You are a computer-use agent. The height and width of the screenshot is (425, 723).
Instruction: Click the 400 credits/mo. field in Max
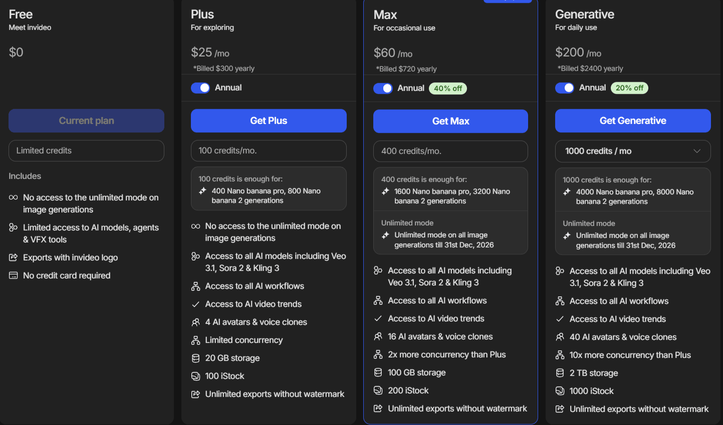(x=450, y=151)
